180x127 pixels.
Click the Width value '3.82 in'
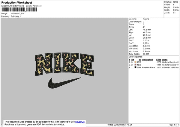pyautogui.click(x=175, y=10)
